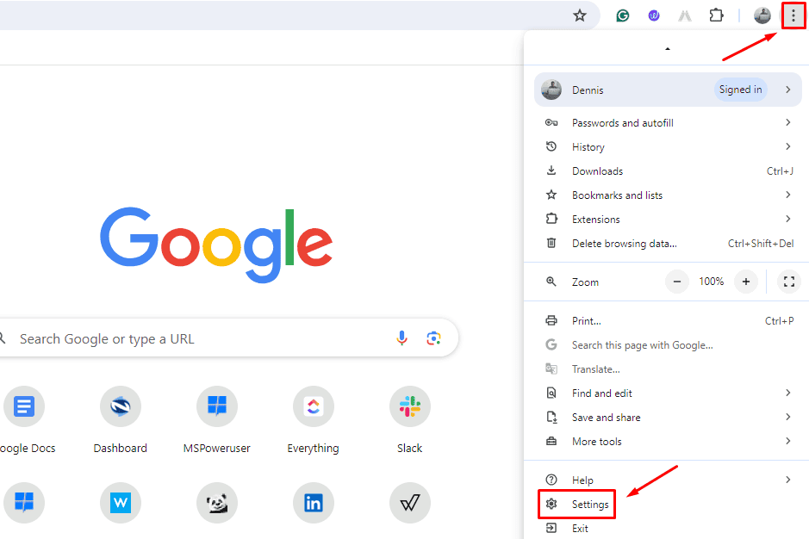Click the Signed in badge
The image size is (809, 539).
pyautogui.click(x=740, y=90)
